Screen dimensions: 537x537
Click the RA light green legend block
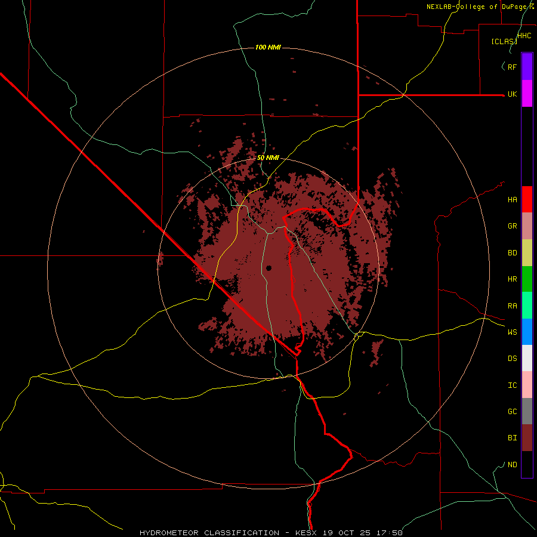click(x=527, y=305)
